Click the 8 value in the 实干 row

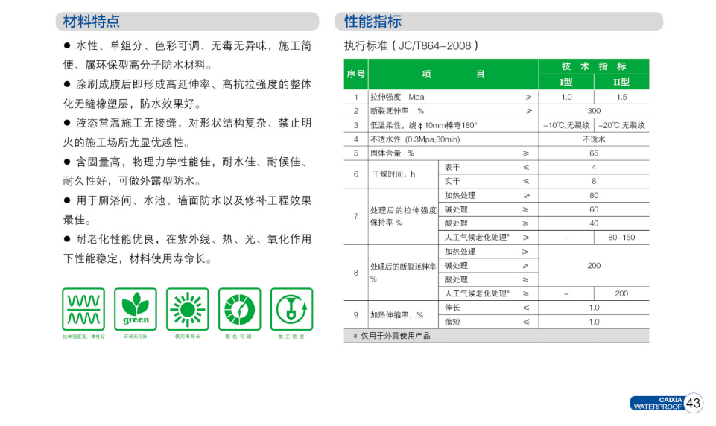594,181
